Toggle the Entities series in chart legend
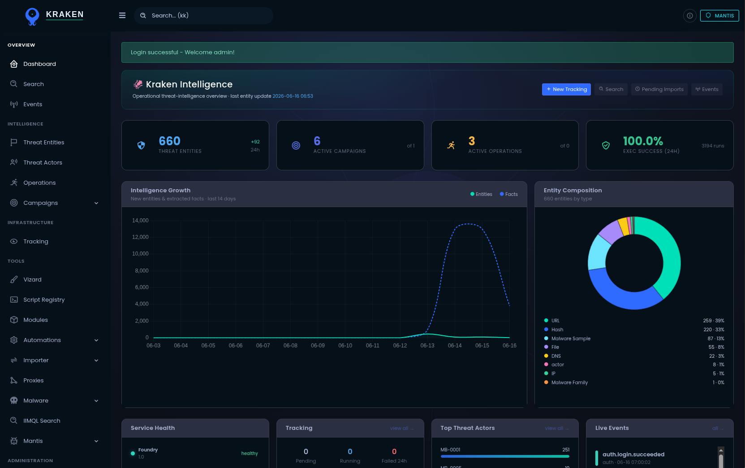745x468 pixels. pyautogui.click(x=481, y=194)
